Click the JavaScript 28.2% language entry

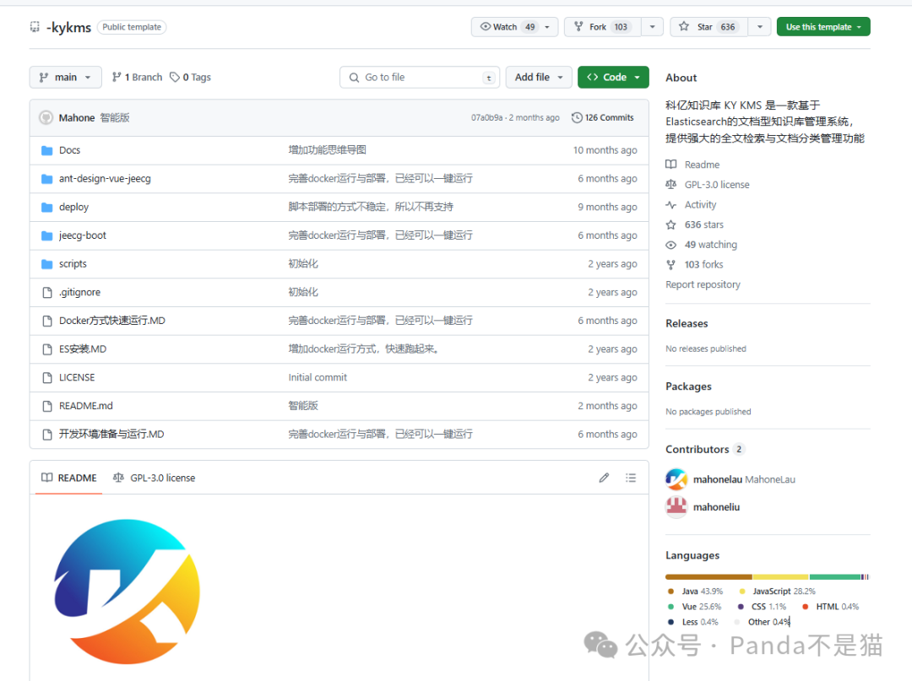[x=777, y=591]
